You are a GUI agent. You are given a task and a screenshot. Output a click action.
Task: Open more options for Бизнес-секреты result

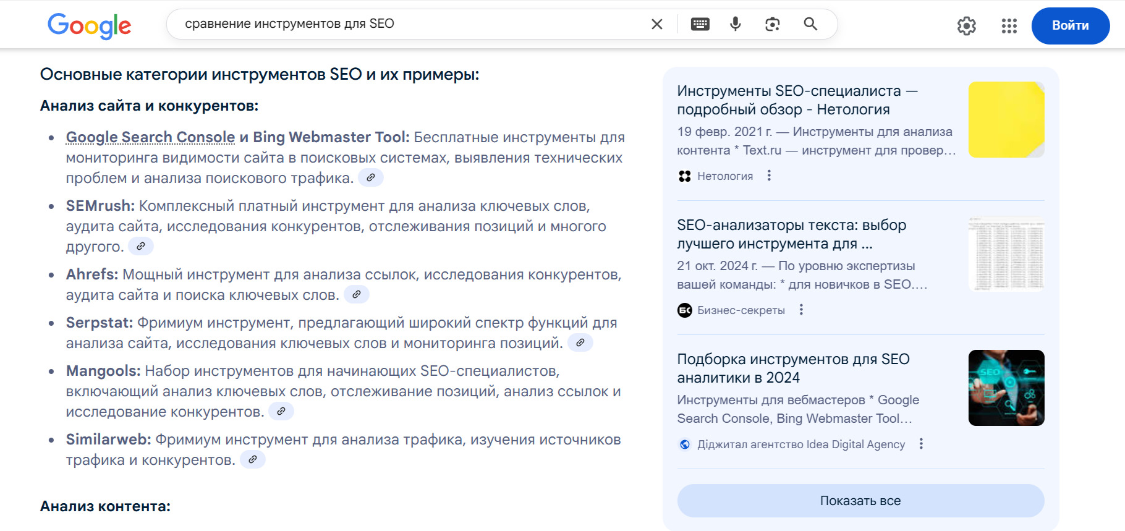click(x=801, y=310)
